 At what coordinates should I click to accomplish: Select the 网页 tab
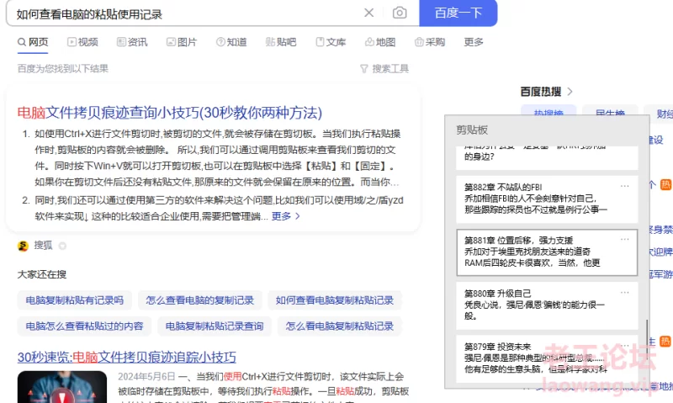33,42
